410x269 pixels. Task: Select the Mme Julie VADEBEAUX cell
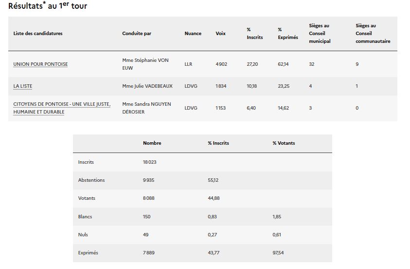point(147,86)
